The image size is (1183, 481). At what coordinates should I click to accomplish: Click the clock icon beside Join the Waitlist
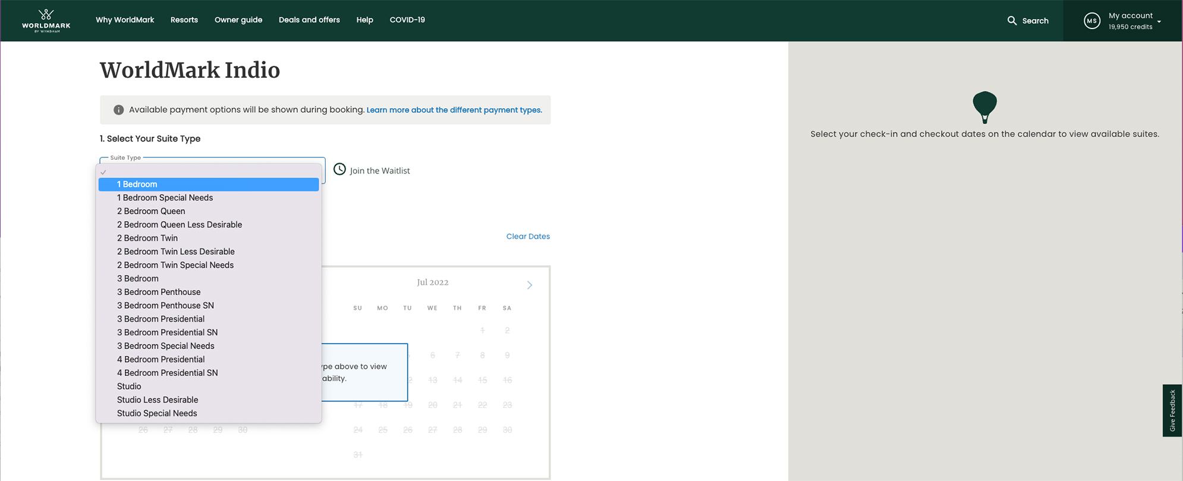coord(339,169)
